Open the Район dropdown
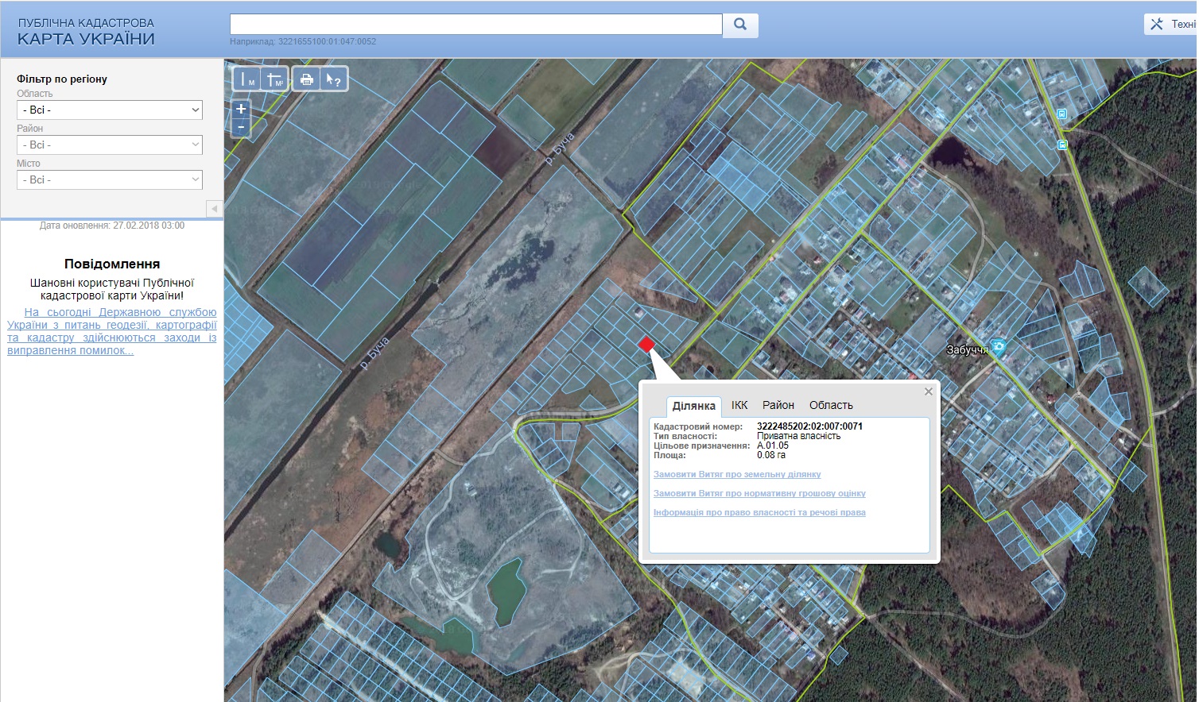 110,145
